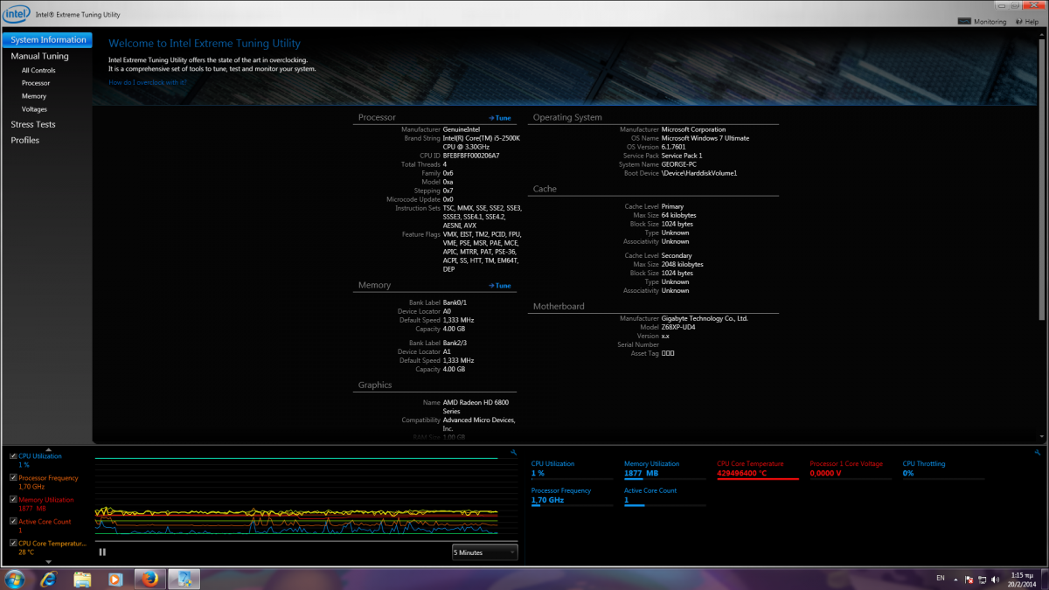Viewport: 1049px width, 590px height.
Task: Open the Manual Tuning section
Action: click(x=39, y=56)
